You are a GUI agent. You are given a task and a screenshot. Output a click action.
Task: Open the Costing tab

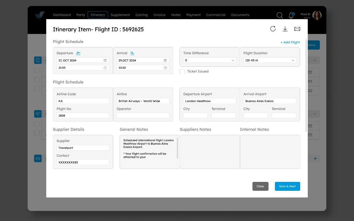tap(142, 15)
